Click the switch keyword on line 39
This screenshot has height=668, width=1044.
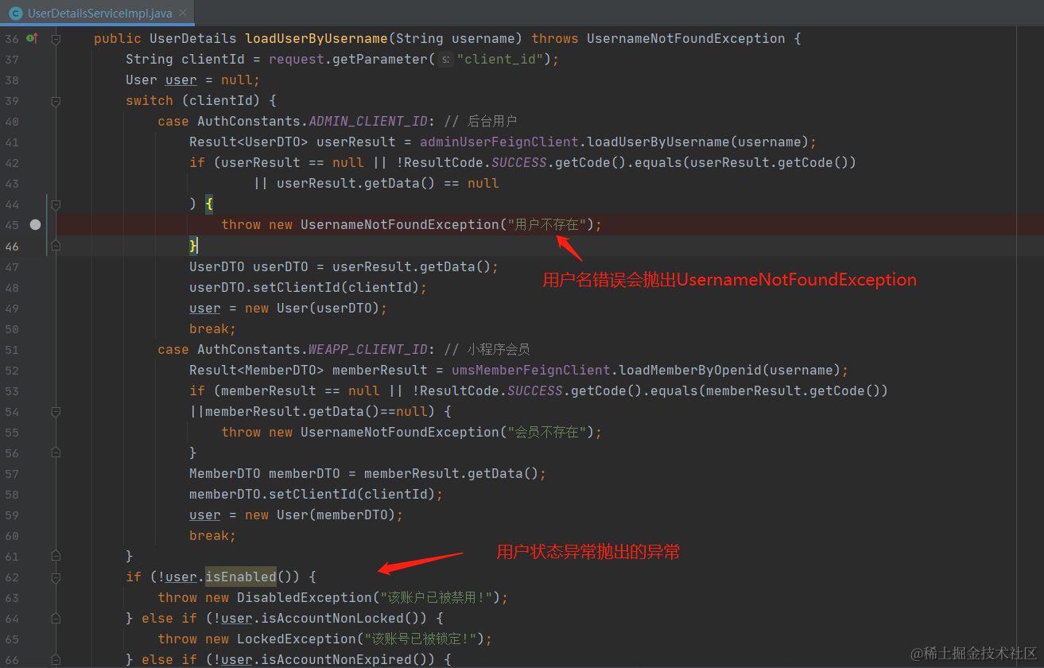[149, 100]
